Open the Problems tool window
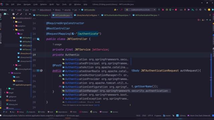 point(84,112)
